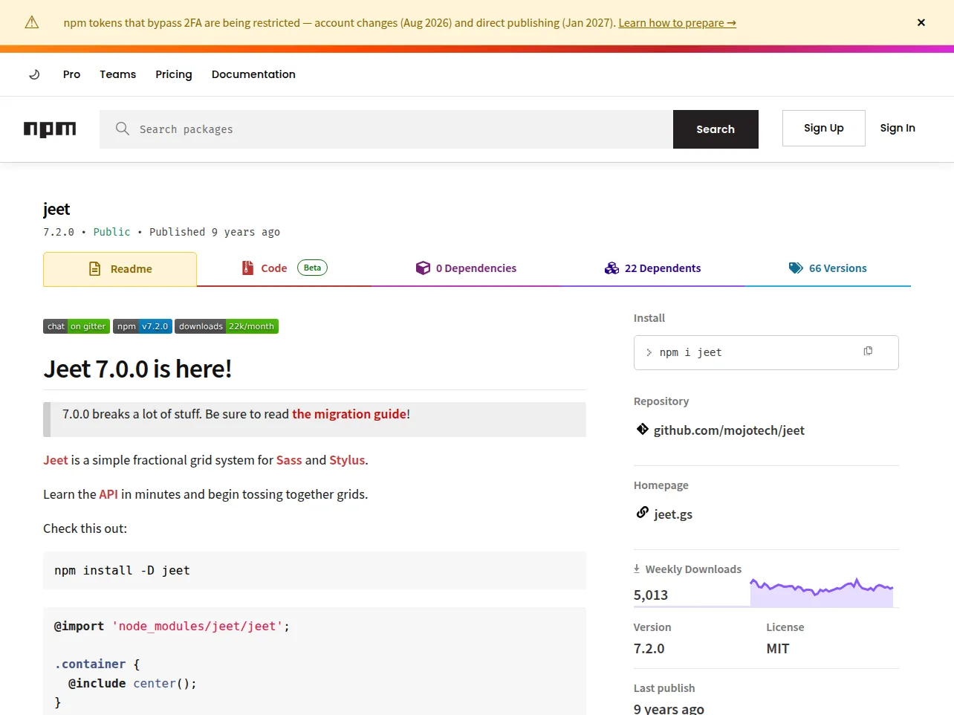Viewport: 954px width, 715px height.
Task: Open the Teams menu item
Action: click(x=118, y=74)
